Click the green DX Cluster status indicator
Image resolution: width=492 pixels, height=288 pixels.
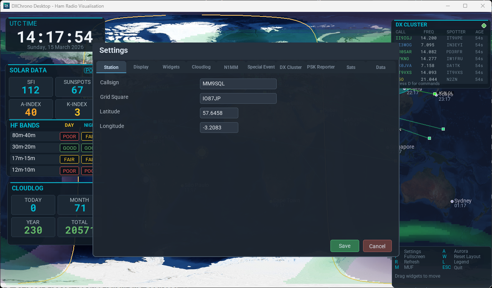pyautogui.click(x=484, y=26)
